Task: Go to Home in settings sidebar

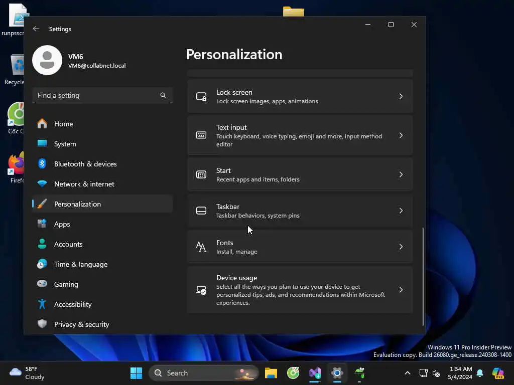Action: click(102, 124)
